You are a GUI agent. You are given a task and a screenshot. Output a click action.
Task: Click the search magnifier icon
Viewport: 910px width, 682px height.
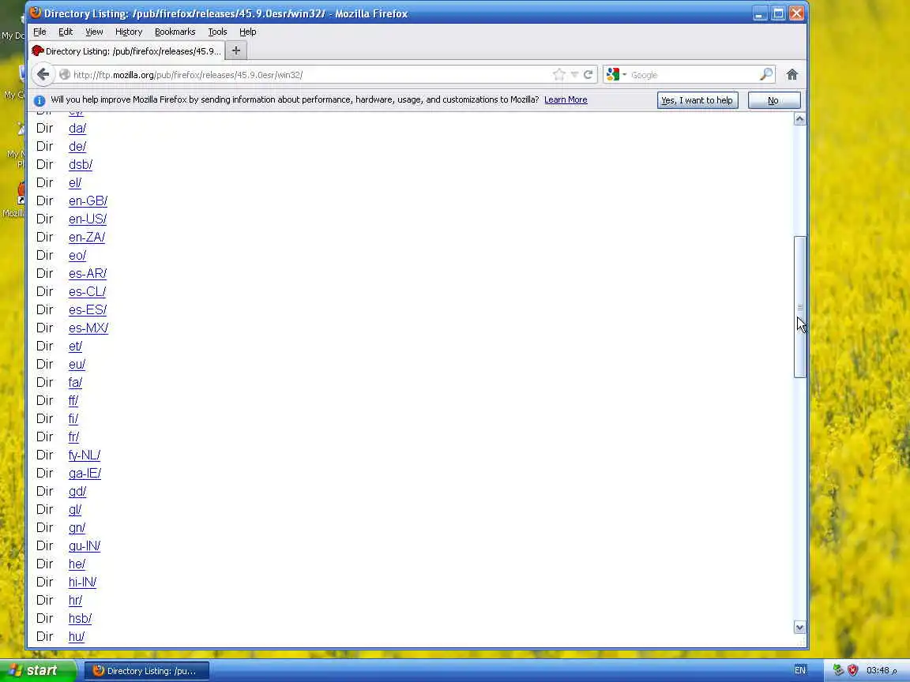[x=766, y=74]
